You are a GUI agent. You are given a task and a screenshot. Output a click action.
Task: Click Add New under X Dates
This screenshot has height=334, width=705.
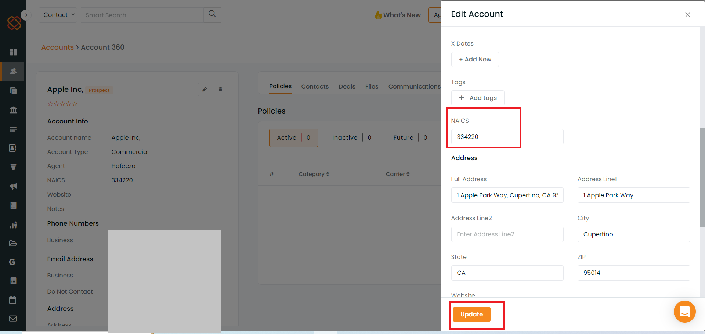click(x=475, y=59)
